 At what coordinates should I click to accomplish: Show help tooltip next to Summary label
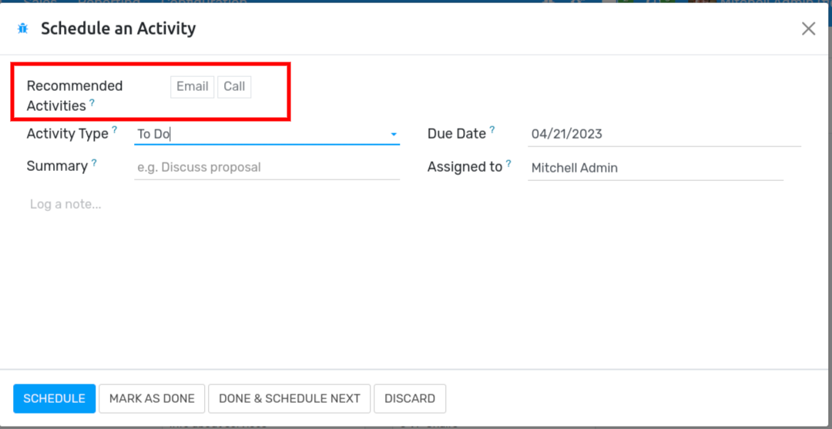pos(94,163)
